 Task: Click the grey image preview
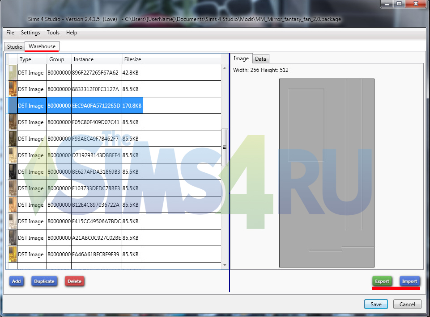pos(327,173)
